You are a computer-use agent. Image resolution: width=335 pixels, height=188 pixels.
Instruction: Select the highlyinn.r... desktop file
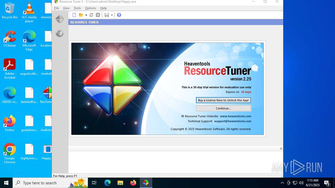click(x=29, y=152)
